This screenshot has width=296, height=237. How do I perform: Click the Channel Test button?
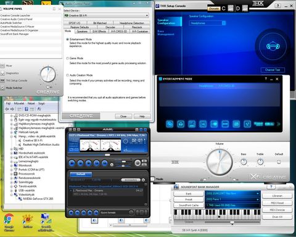[x=273, y=70]
